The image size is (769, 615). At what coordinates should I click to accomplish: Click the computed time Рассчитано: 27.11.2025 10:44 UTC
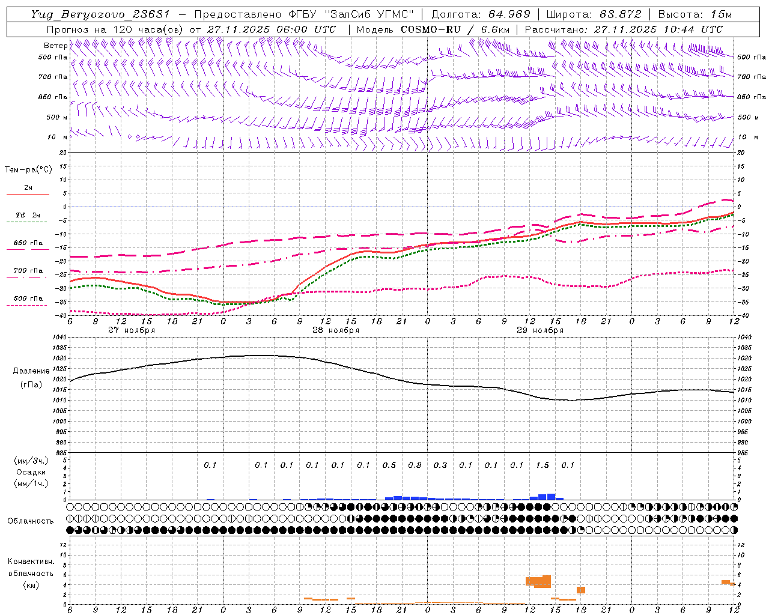624,29
